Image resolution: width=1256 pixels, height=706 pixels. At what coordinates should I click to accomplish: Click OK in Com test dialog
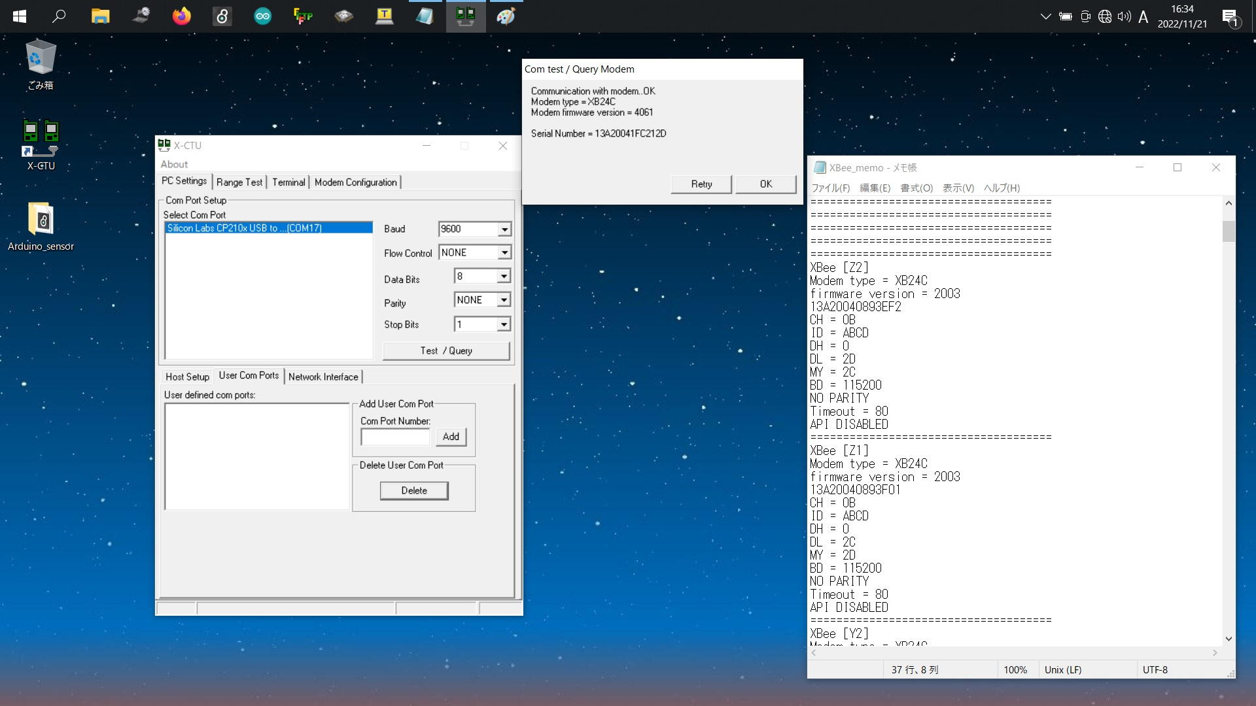765,184
